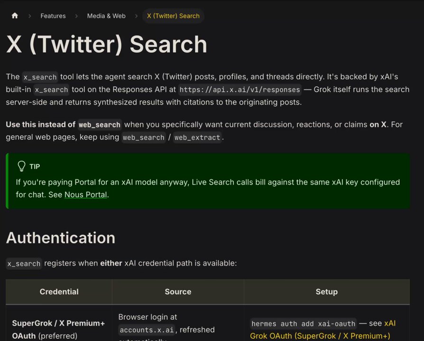Viewport: 424px width, 341px height.
Task: Click the chevron after Features breadcrumb
Action: (76, 16)
